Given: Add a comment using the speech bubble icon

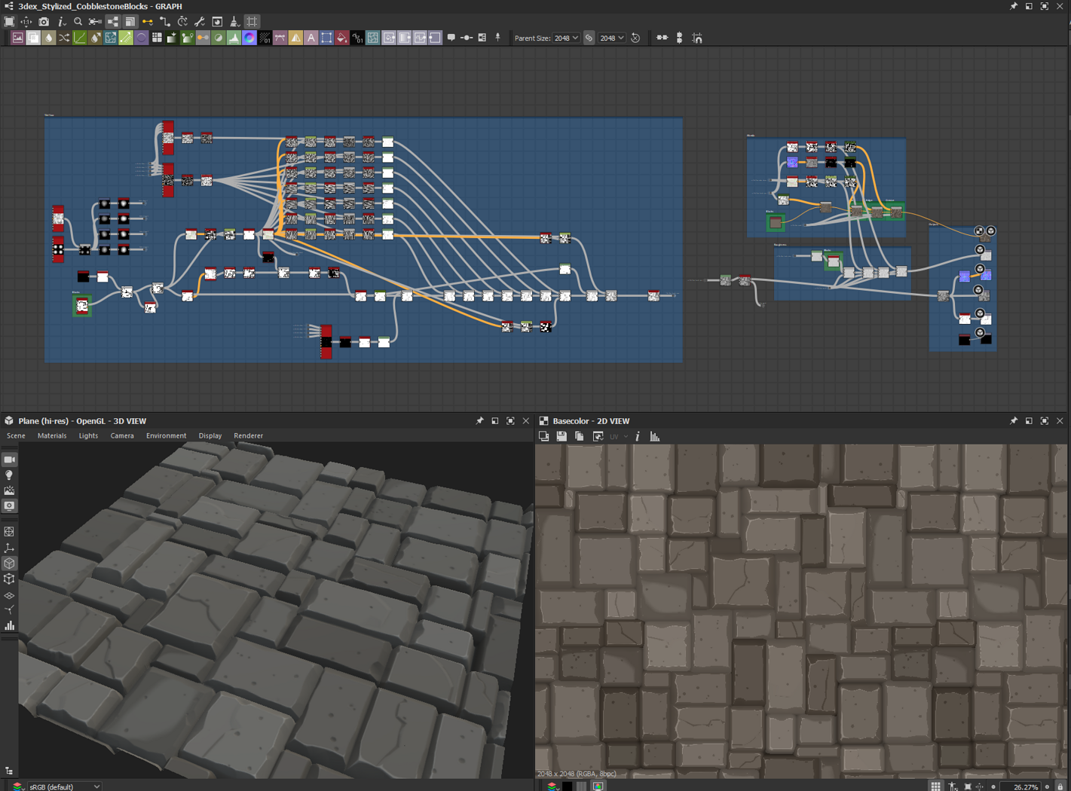Looking at the screenshot, I should (x=451, y=38).
